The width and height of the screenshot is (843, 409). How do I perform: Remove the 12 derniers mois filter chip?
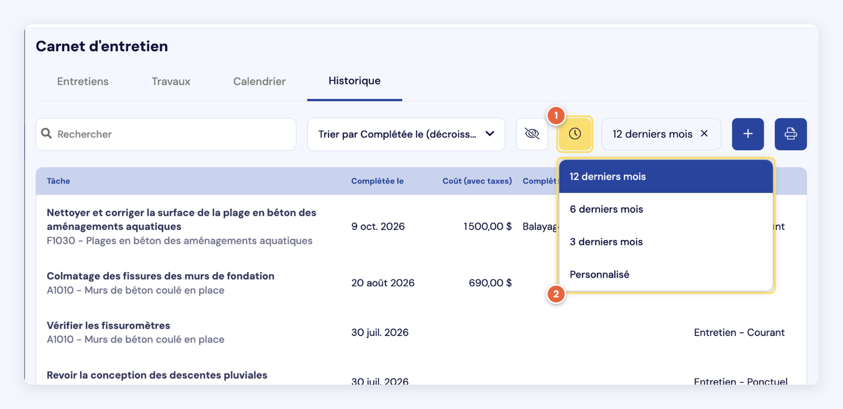704,133
